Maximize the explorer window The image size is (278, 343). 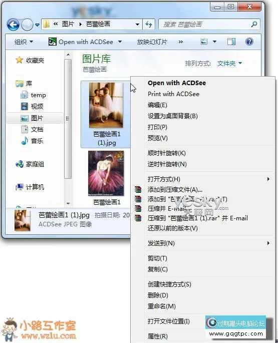click(x=231, y=7)
